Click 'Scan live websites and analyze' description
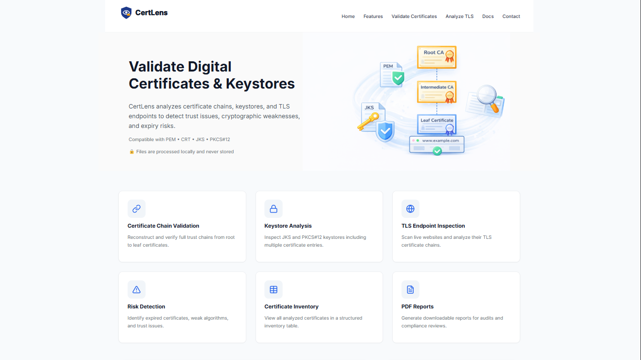 point(447,241)
